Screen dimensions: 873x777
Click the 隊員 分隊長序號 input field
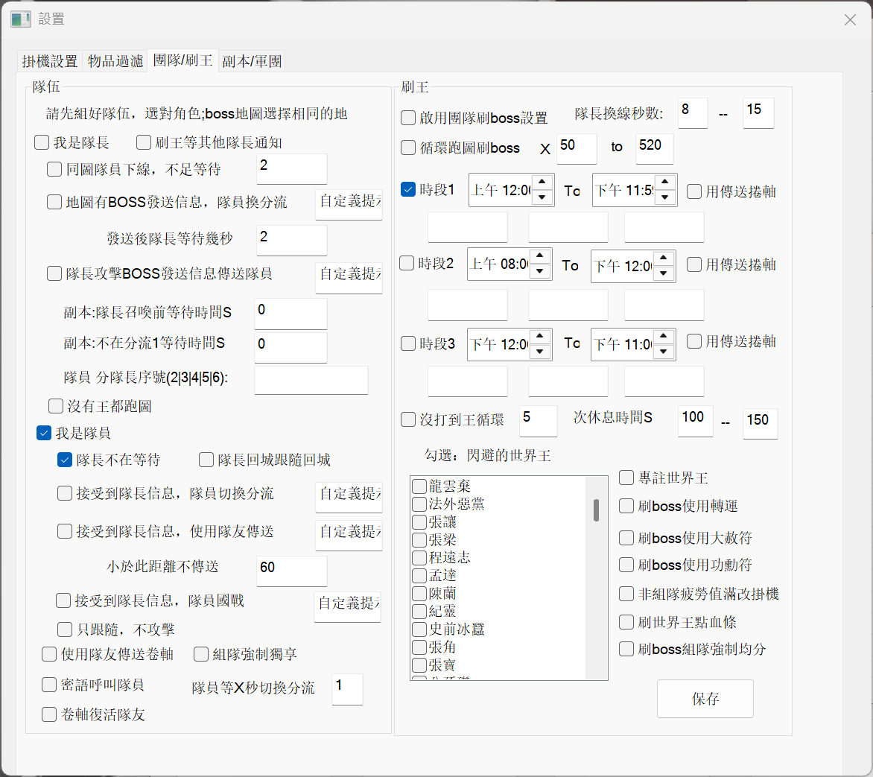coord(311,380)
